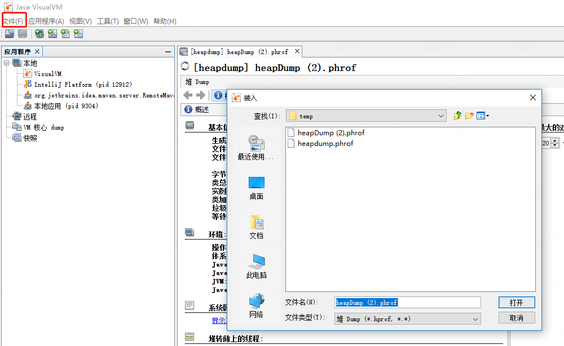
Task: Close the 应用程序 panel tab
Action: click(37, 52)
